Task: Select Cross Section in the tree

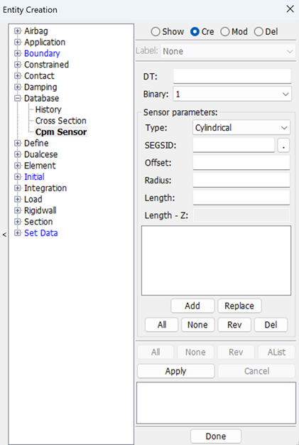Action: coord(60,121)
